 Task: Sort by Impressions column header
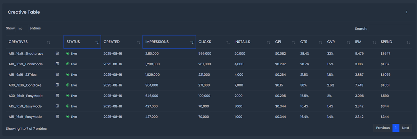tap(169, 42)
